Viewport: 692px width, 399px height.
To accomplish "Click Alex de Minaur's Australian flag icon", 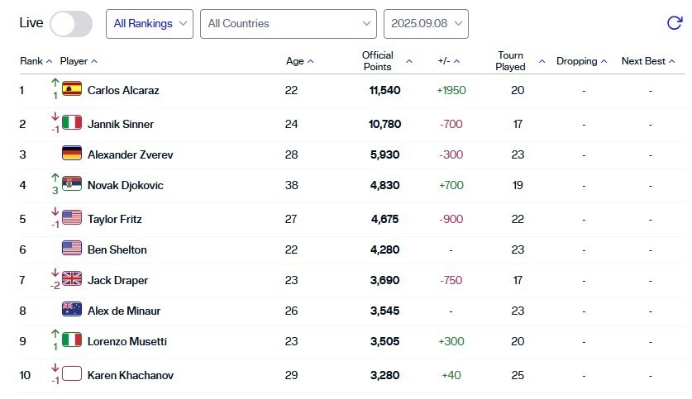I will 72,311.
